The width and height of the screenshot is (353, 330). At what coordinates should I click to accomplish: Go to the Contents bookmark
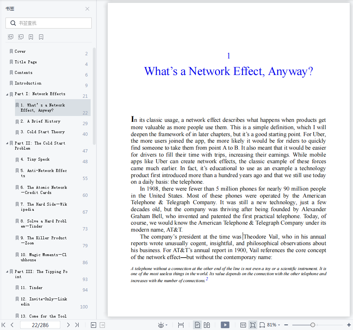click(23, 72)
